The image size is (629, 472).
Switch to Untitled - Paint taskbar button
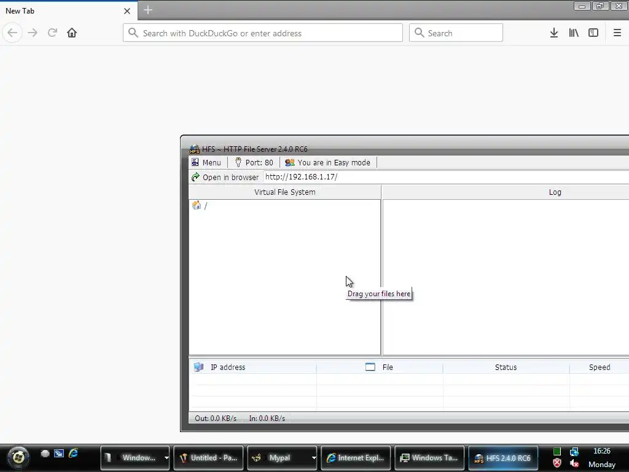(x=208, y=457)
